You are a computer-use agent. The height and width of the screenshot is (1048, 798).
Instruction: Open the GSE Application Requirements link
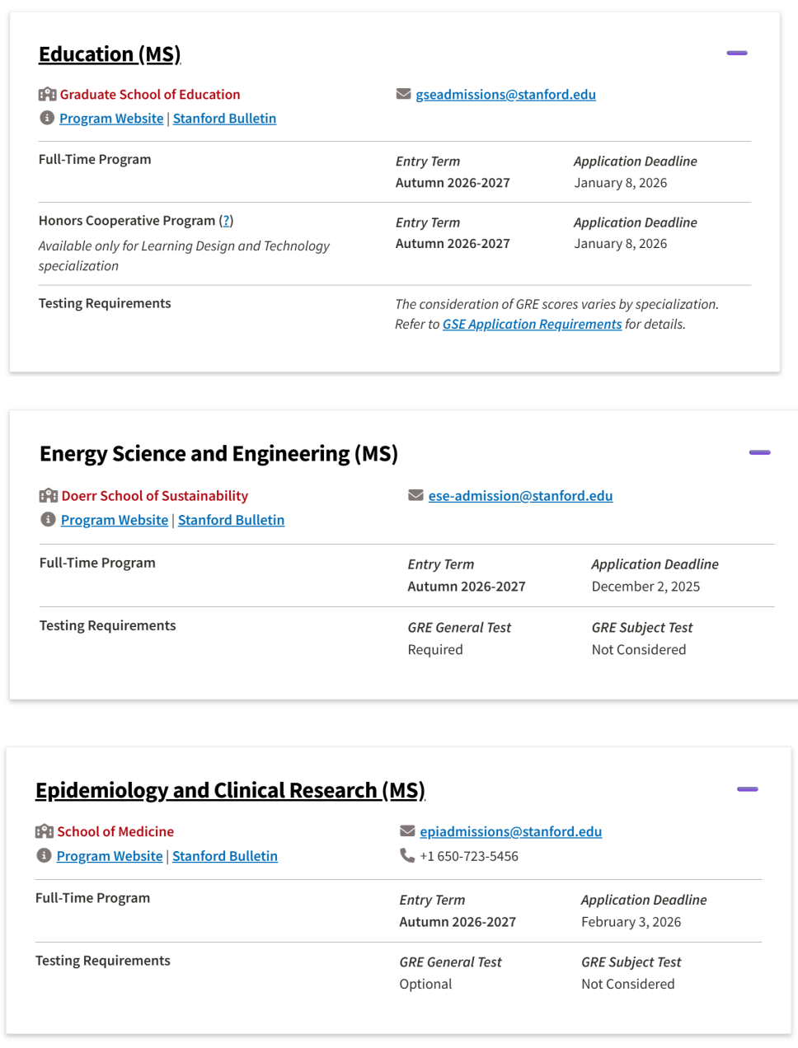(532, 324)
